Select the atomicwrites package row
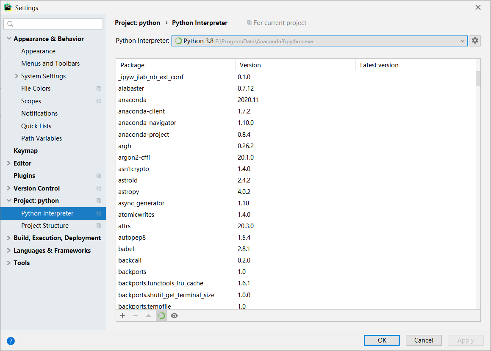 coord(296,215)
